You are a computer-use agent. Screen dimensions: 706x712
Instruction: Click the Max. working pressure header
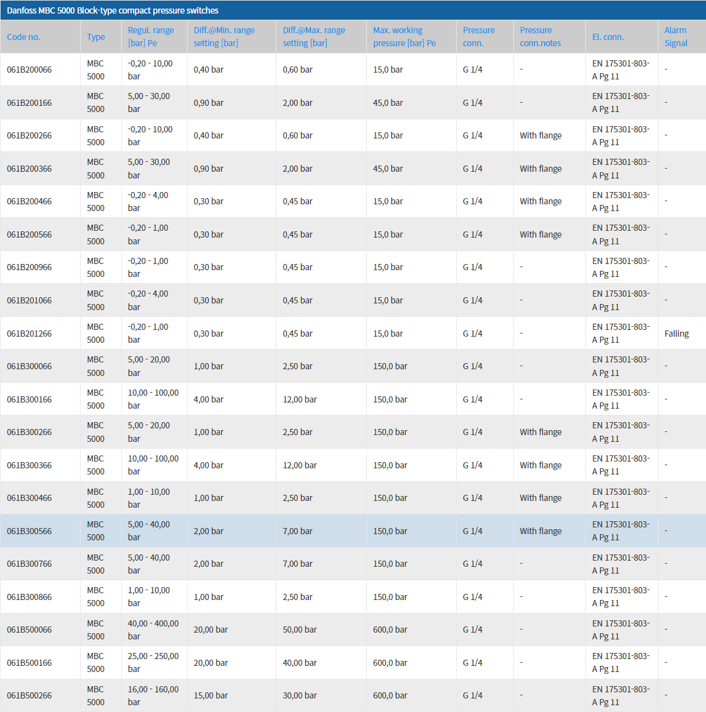tap(404, 37)
